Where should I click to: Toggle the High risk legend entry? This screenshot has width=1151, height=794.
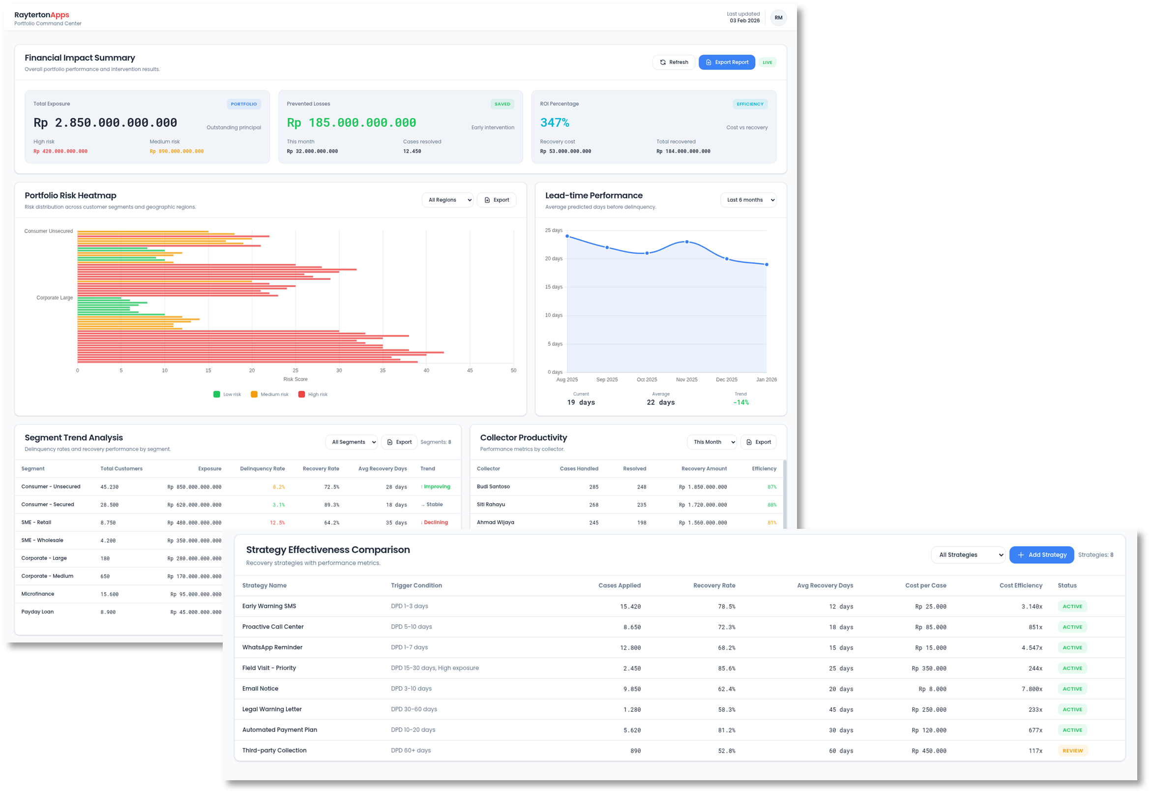point(313,394)
